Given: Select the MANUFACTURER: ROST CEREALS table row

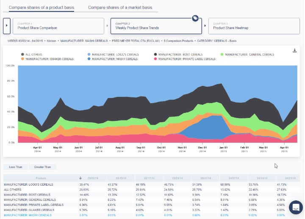Looking at the screenshot, I should (x=152, y=195).
